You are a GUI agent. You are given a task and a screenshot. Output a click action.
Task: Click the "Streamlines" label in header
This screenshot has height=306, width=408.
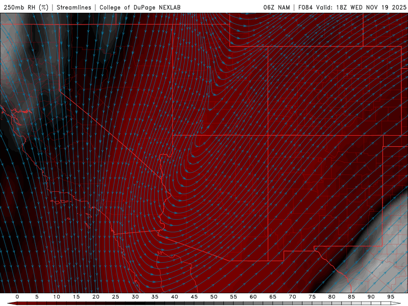(x=74, y=7)
